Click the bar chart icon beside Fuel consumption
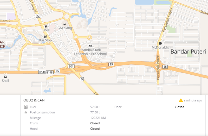The image size is (208, 136). (26, 112)
